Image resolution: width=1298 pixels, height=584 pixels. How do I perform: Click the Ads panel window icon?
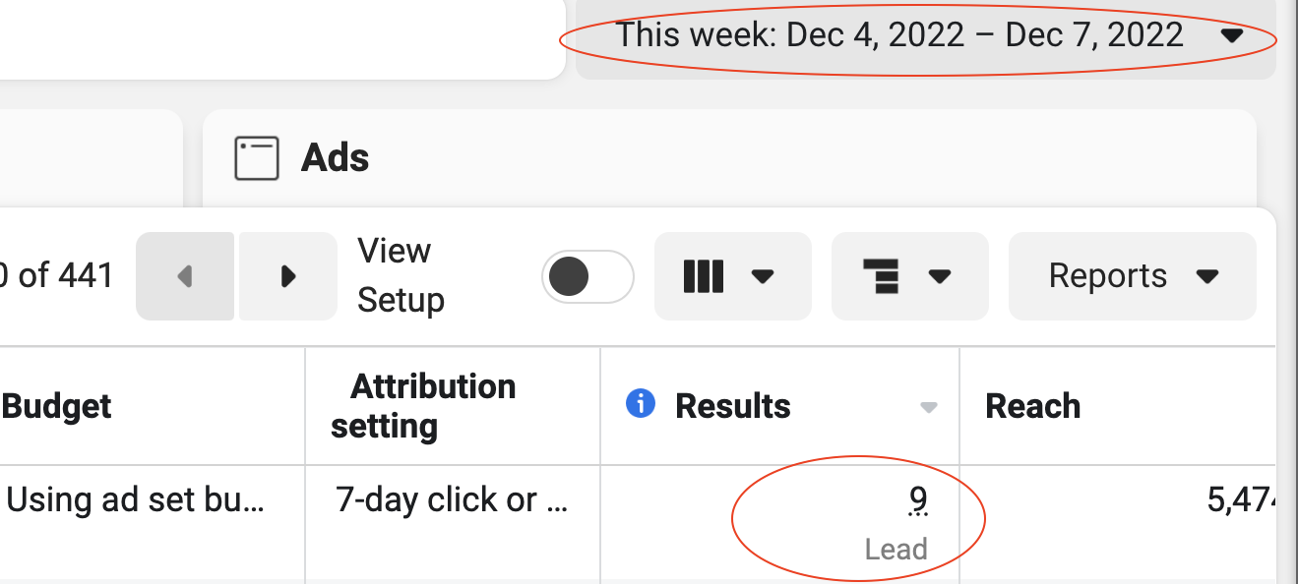coord(256,158)
